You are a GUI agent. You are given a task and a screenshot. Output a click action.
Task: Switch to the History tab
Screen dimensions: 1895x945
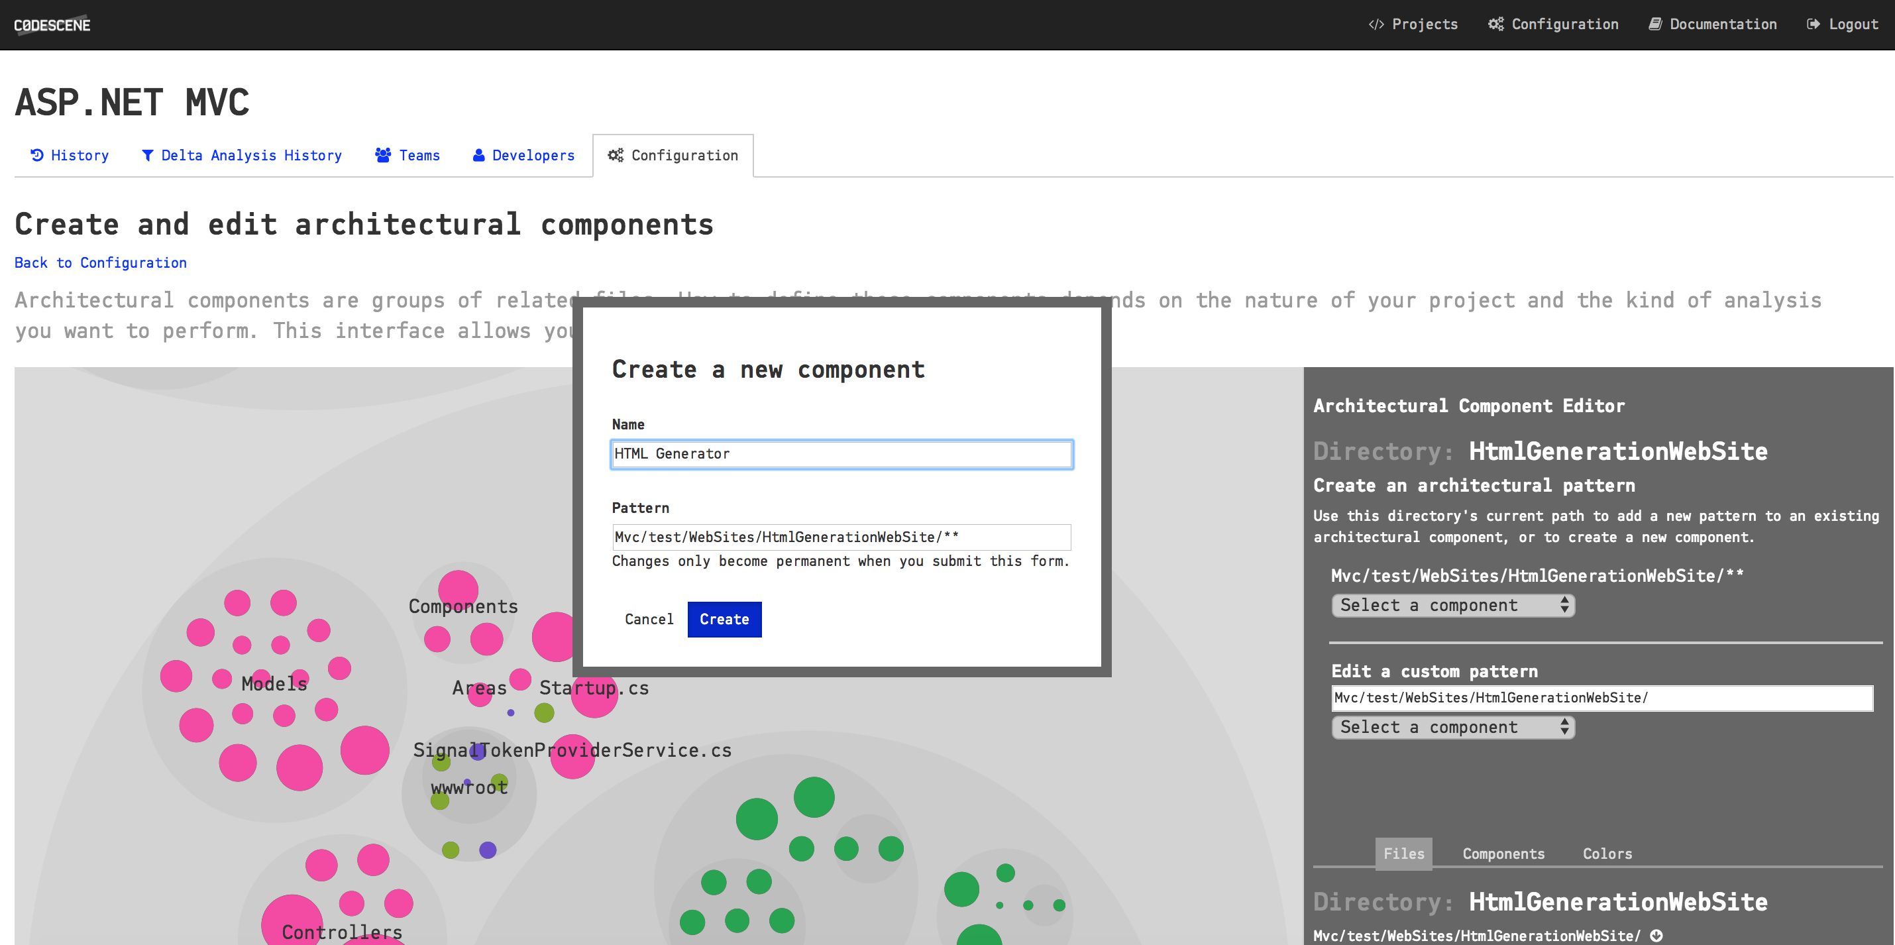click(70, 155)
